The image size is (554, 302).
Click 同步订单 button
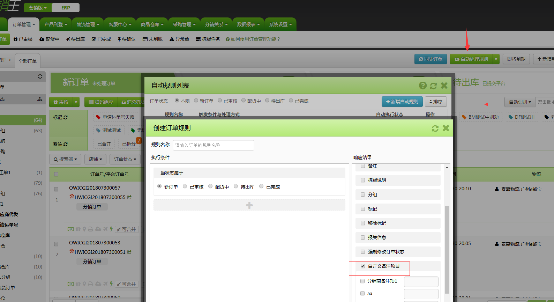point(431,59)
